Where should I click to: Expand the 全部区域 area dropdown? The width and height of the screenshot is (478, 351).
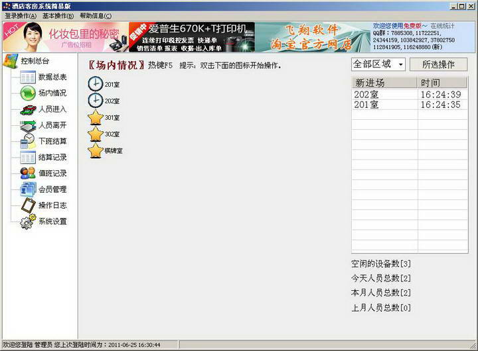coord(401,64)
